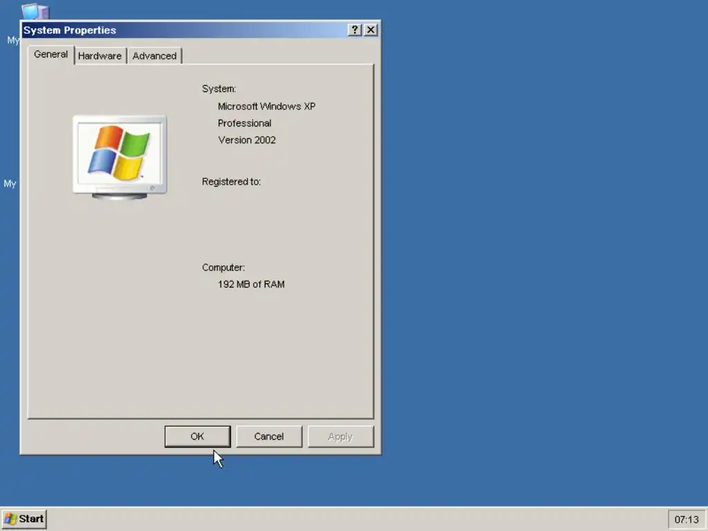Select the desktop icon behind the dialog top
Screen dimensions: 708x531
[35, 12]
